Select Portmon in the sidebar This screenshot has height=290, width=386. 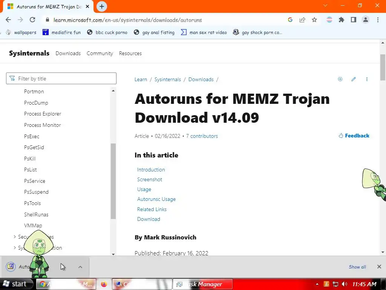[x=34, y=91]
